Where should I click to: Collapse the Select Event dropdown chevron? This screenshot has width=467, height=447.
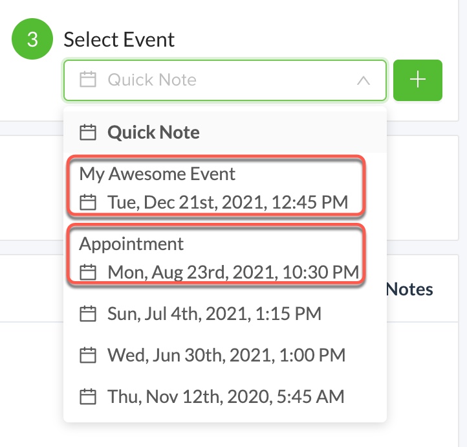point(363,80)
